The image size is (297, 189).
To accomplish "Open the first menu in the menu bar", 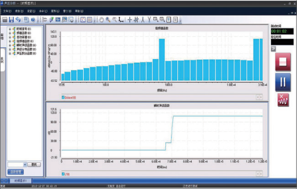I will coord(7,11).
